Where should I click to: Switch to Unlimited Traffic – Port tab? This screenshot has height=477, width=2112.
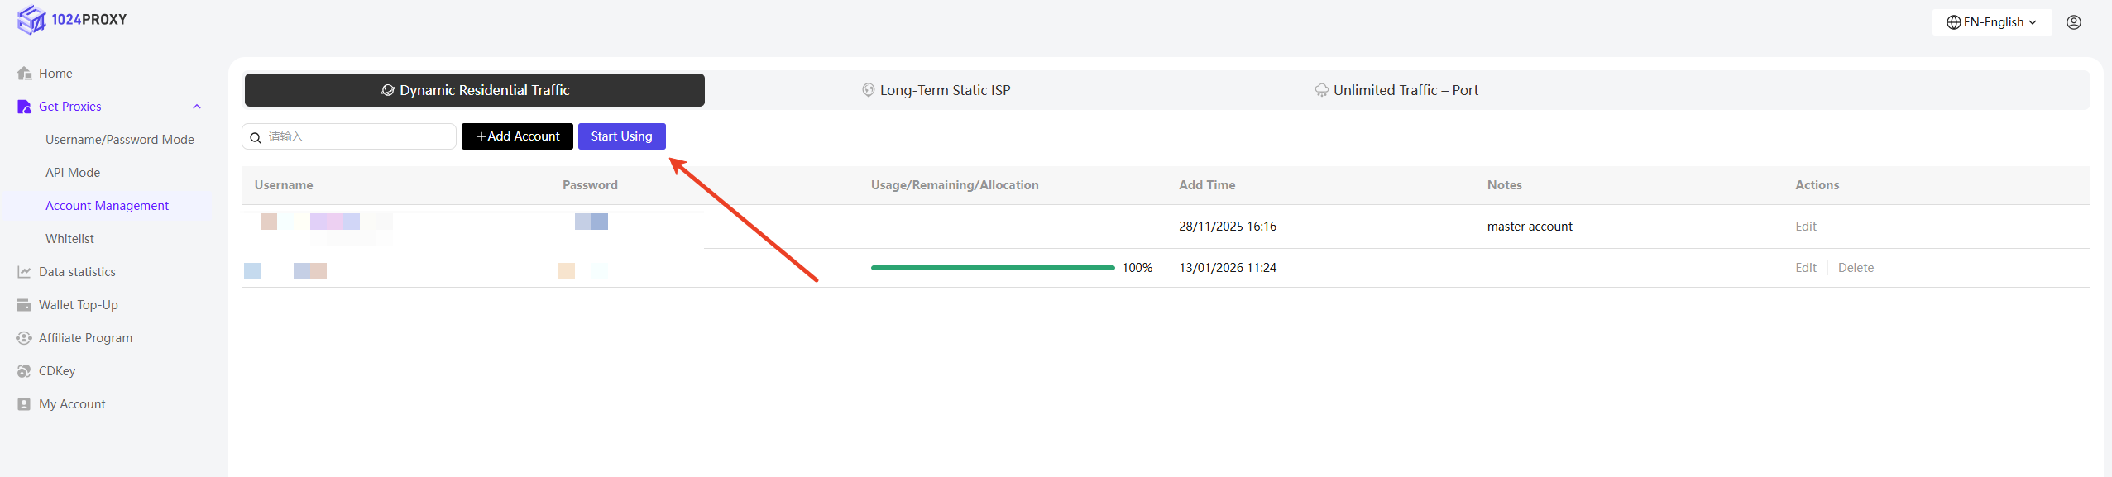[x=1396, y=90]
